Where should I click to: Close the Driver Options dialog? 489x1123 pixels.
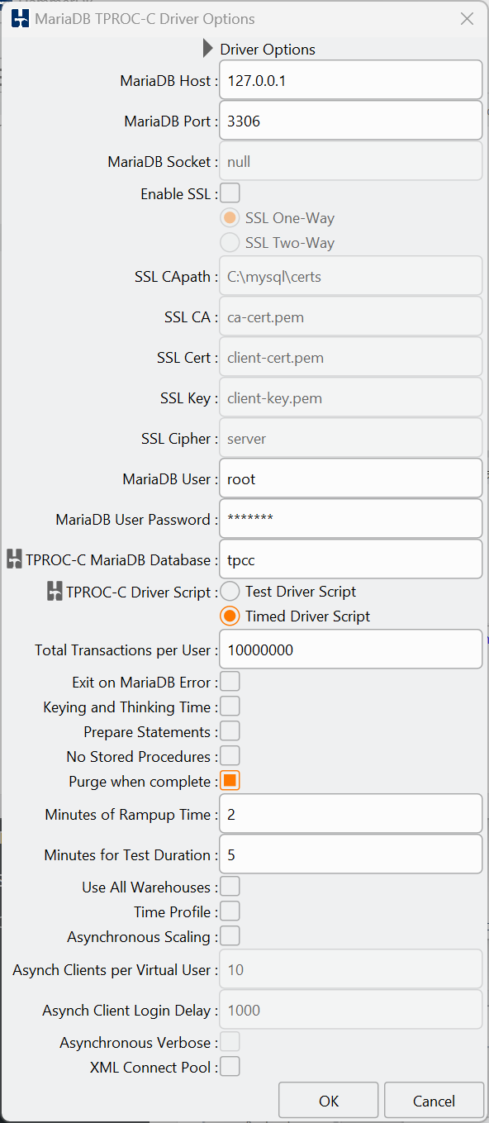(x=467, y=18)
